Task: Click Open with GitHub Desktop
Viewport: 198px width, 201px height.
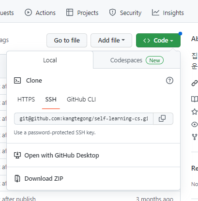Action: (x=61, y=155)
